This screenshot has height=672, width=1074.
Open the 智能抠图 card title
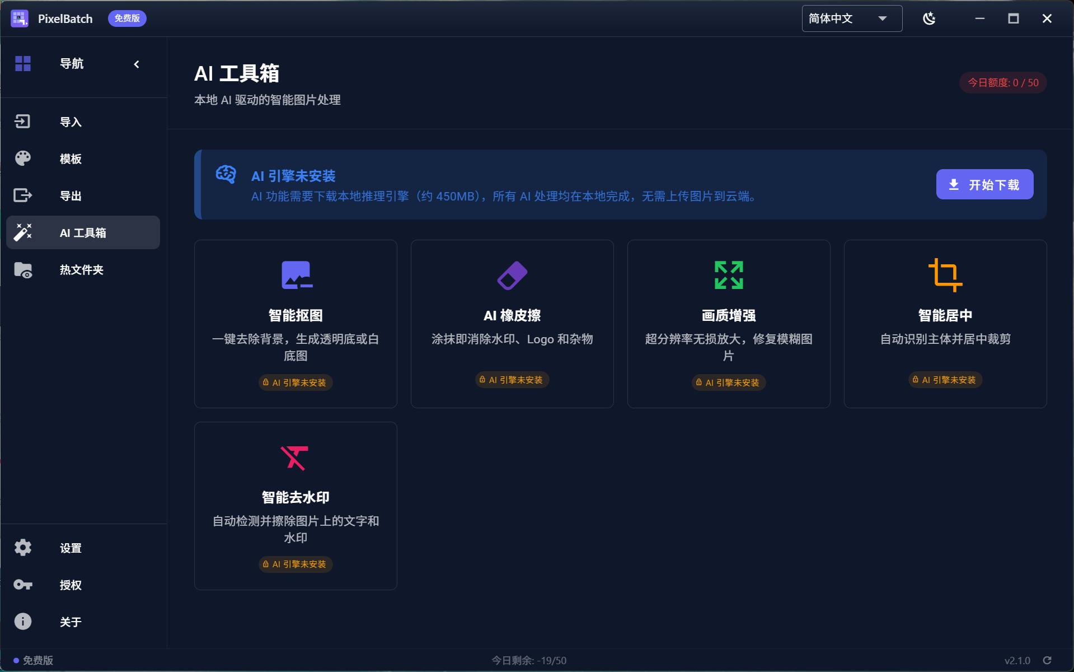pyautogui.click(x=296, y=315)
